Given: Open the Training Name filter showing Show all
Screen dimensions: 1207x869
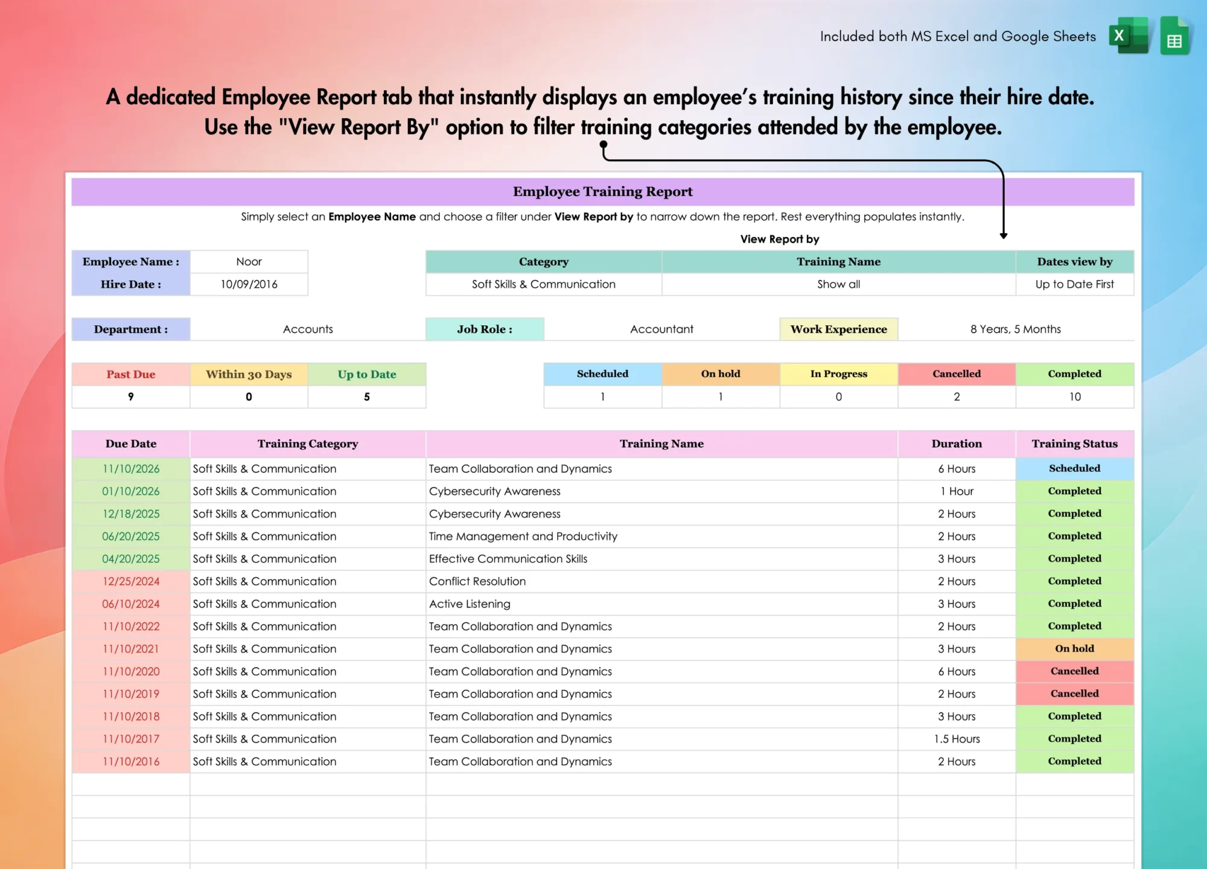Looking at the screenshot, I should click(x=839, y=284).
